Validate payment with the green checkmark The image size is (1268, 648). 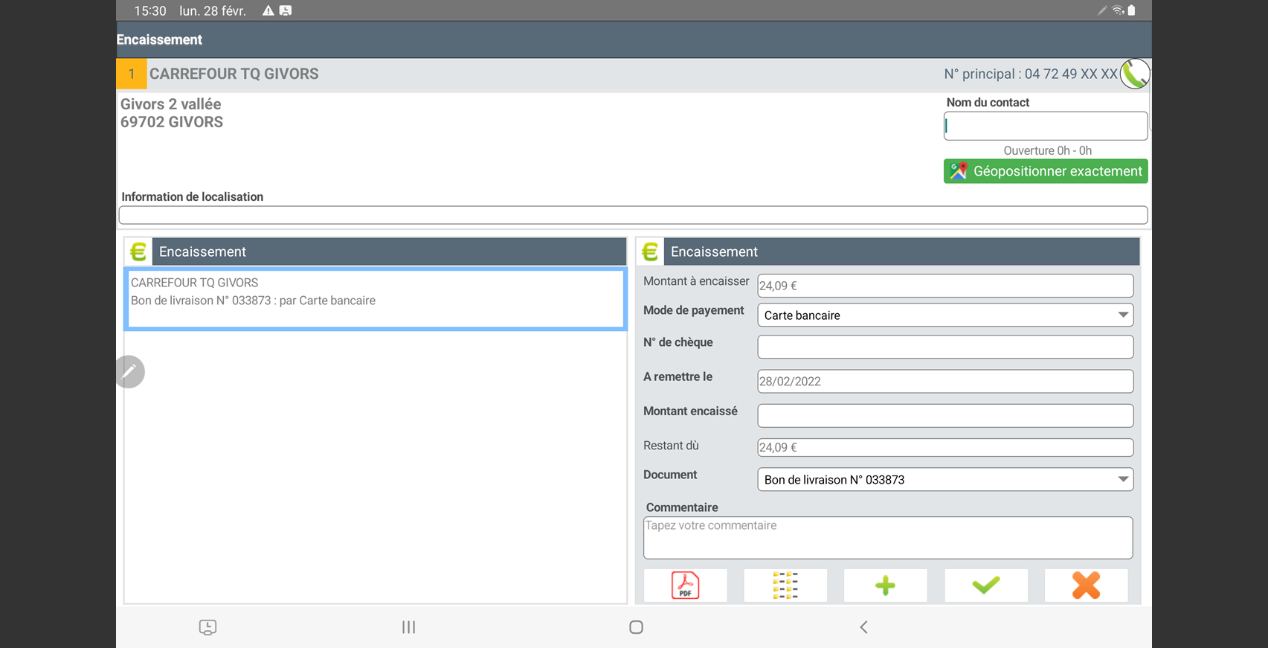click(986, 586)
